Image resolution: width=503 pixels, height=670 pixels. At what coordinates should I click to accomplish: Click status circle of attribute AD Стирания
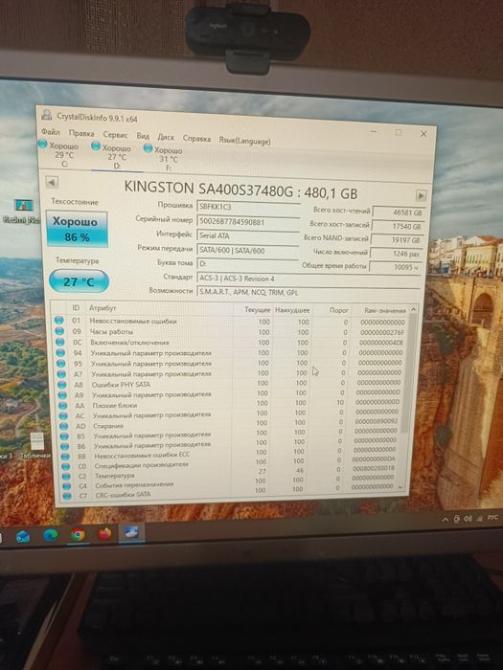64,426
